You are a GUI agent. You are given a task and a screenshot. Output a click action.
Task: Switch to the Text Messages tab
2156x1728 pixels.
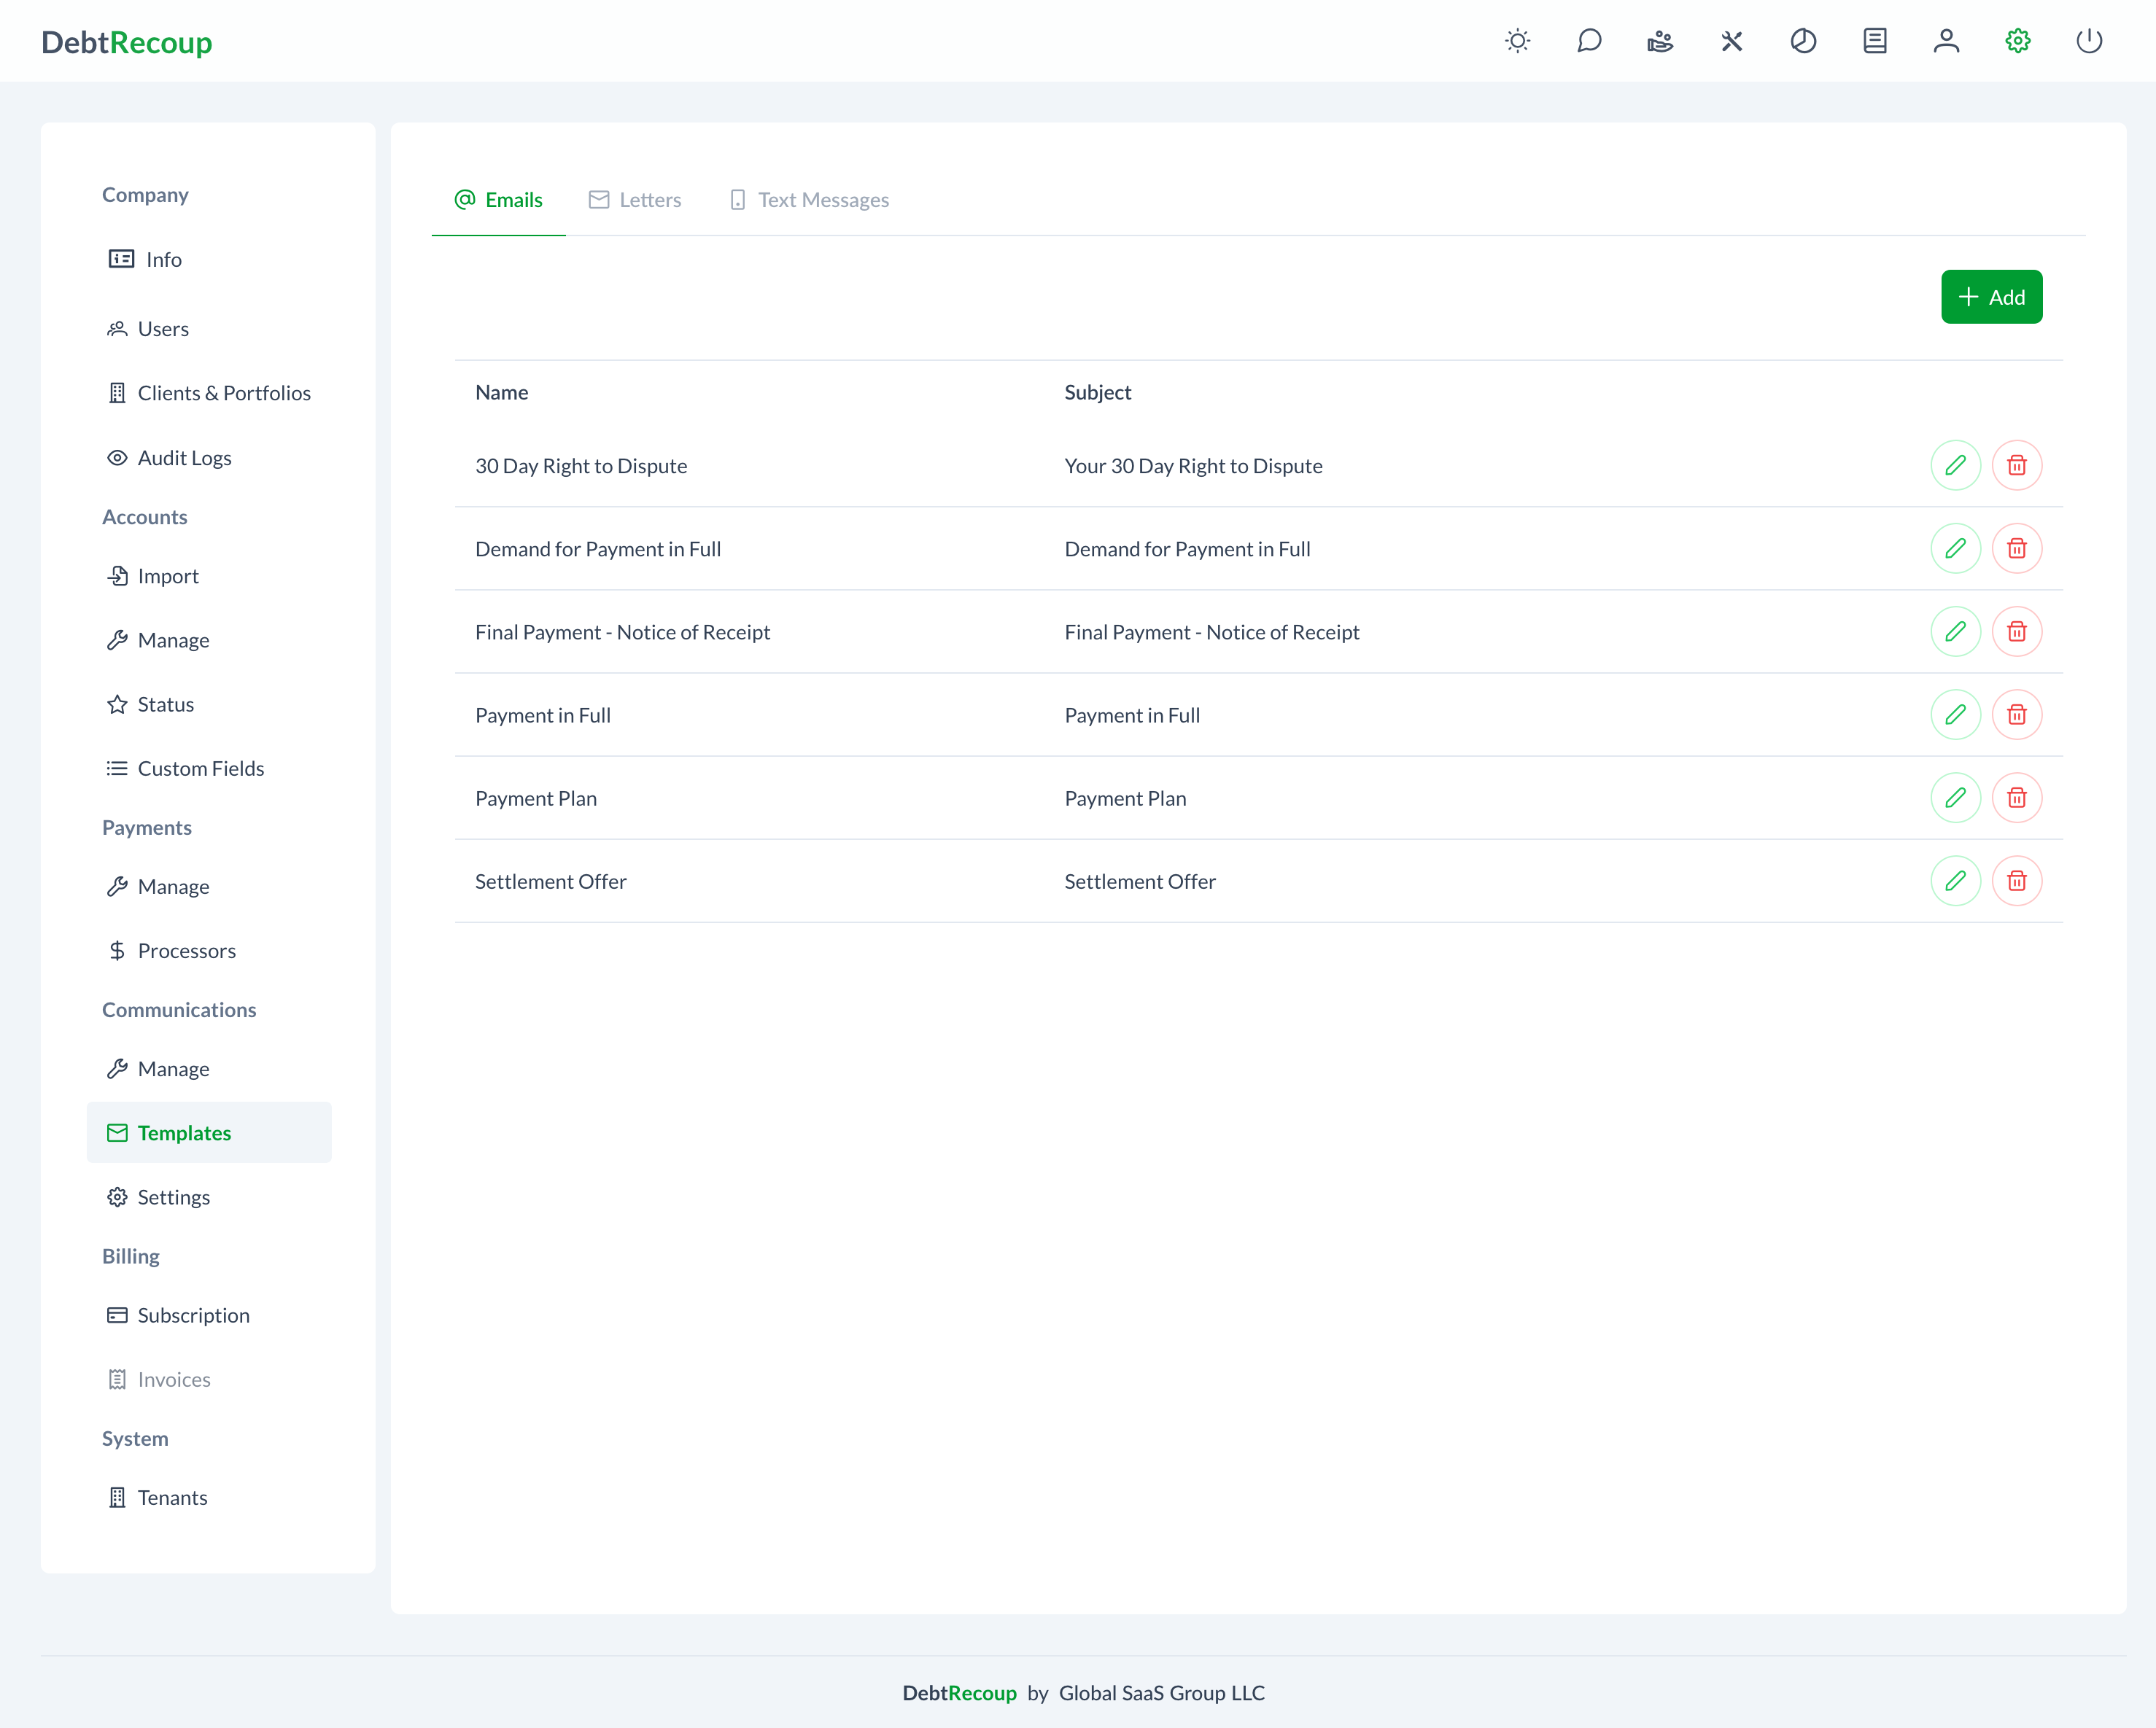coord(809,200)
